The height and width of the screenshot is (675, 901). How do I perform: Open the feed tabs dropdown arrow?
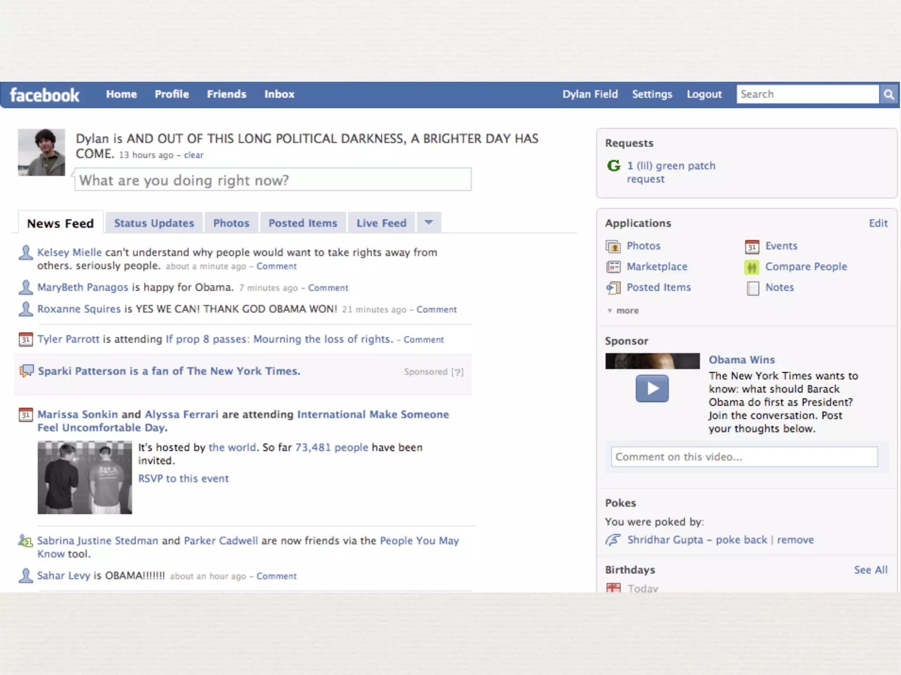pos(429,222)
